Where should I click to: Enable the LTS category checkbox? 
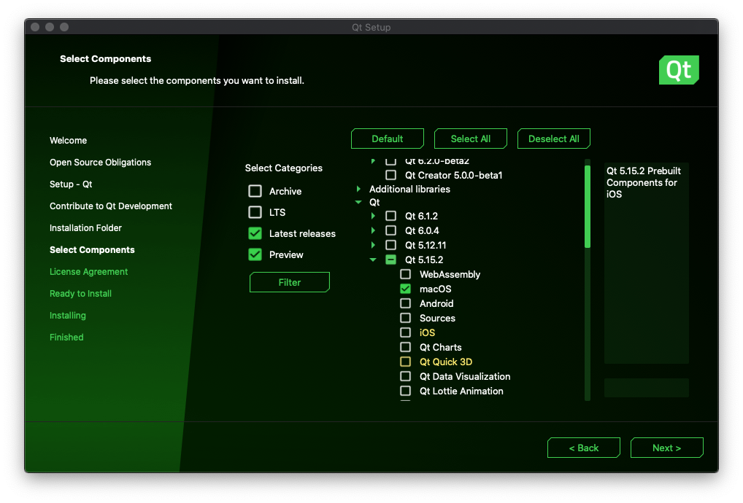coord(255,212)
